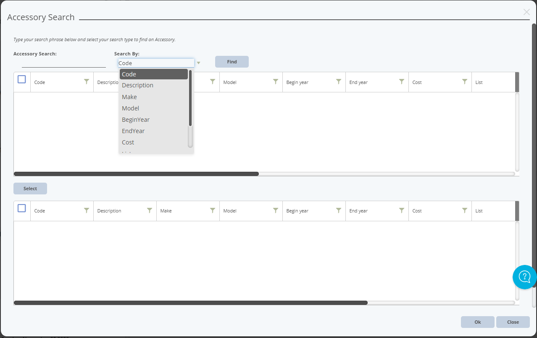Open the Cost column filter menu

[x=465, y=82]
